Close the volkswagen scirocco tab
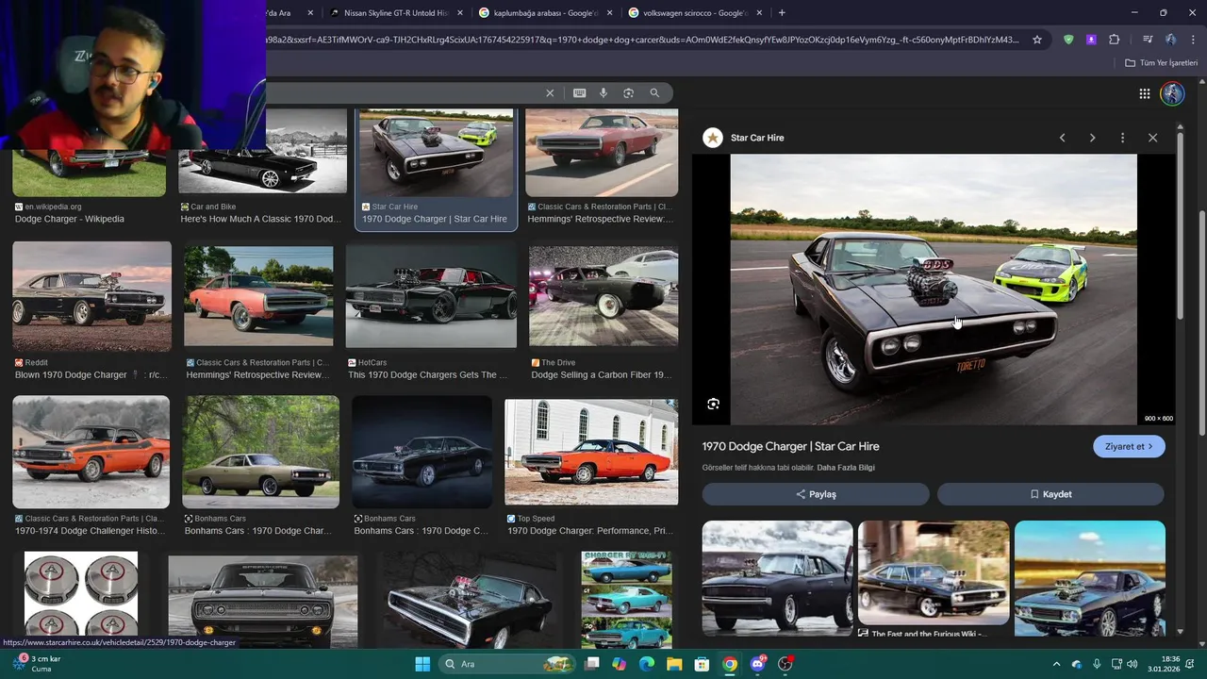 coord(758,13)
